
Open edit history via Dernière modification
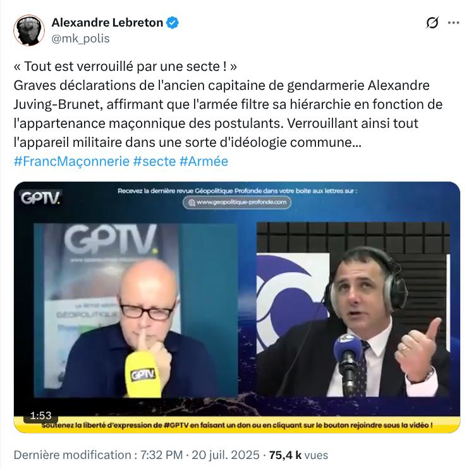tap(72, 455)
